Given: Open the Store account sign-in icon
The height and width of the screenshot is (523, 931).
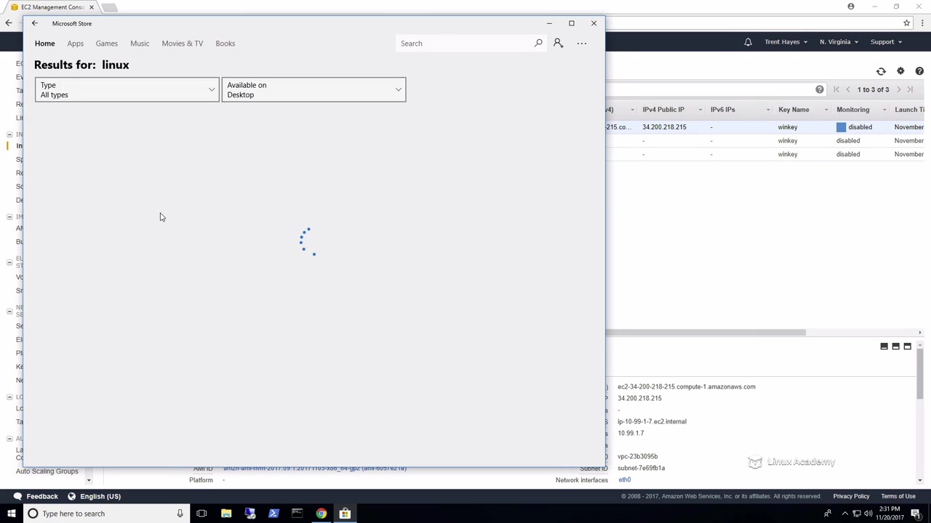Looking at the screenshot, I should pos(558,44).
